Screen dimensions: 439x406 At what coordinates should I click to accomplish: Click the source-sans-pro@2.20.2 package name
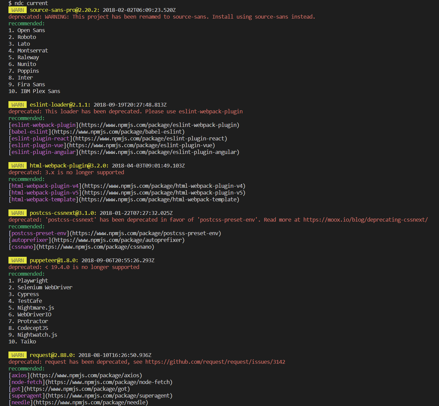(x=64, y=10)
